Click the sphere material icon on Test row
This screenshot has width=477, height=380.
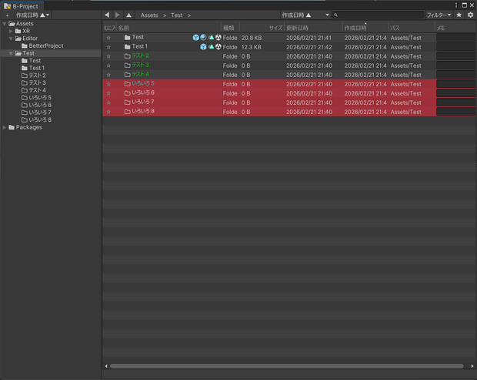tap(203, 38)
